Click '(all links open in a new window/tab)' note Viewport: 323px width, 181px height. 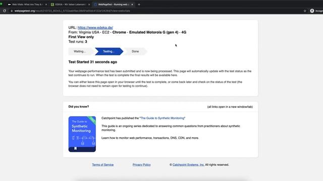230,107
